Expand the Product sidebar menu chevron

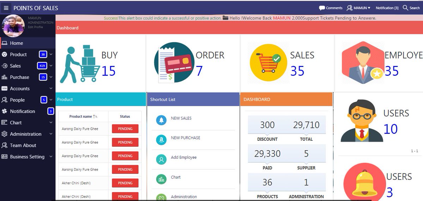click(x=51, y=54)
